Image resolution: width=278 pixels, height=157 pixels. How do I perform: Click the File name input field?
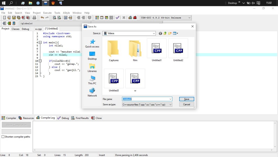(x=147, y=99)
